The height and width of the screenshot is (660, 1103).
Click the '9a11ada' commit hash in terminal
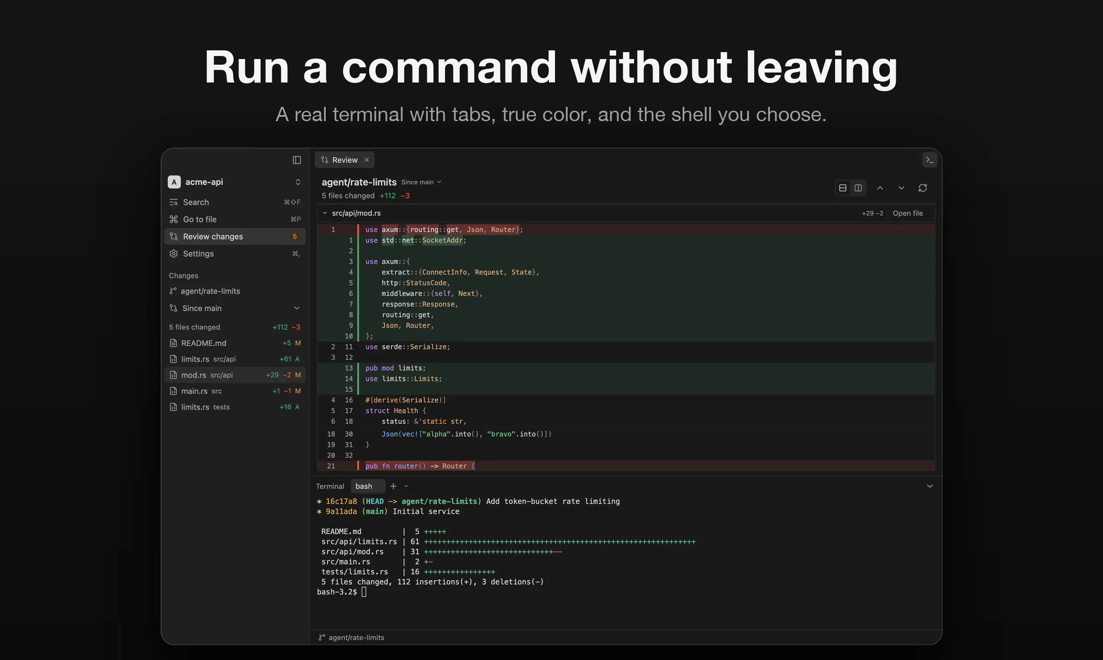point(341,511)
